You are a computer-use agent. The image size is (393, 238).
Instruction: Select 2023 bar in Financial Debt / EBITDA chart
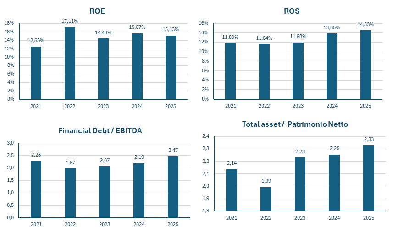click(x=105, y=192)
